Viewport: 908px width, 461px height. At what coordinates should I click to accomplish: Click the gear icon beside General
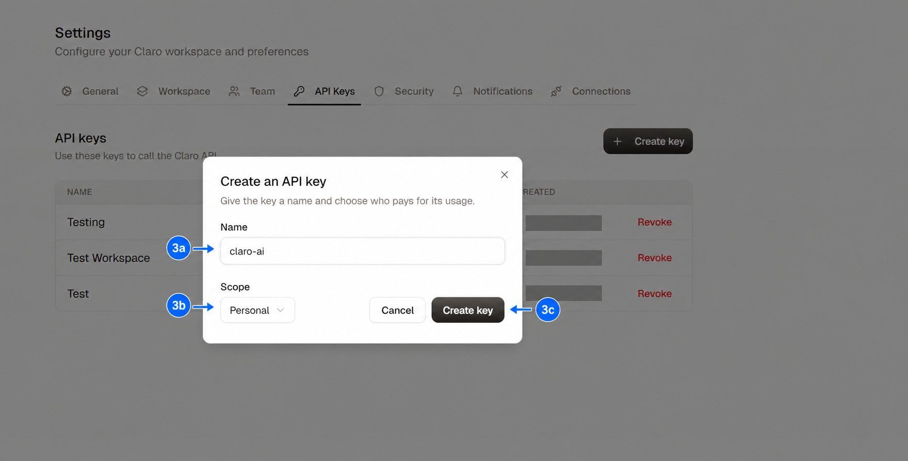[x=67, y=91]
